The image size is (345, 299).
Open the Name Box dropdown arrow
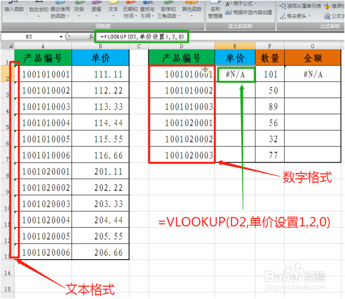pos(61,36)
